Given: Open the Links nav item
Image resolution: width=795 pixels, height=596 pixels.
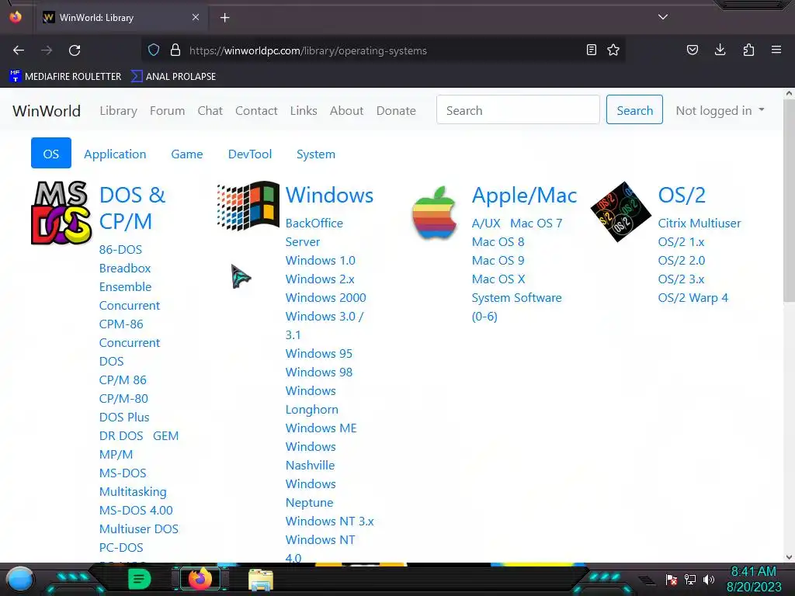Looking at the screenshot, I should point(304,110).
